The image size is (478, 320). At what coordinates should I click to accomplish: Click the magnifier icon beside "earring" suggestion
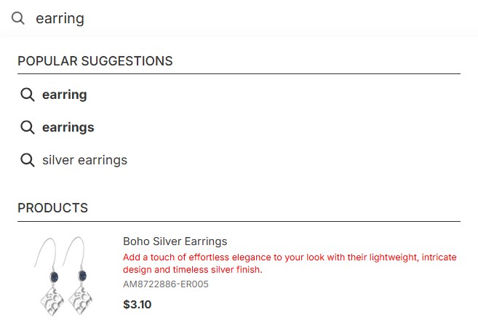(27, 95)
